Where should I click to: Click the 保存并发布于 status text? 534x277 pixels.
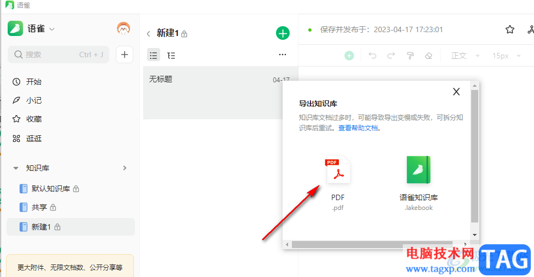(x=382, y=29)
